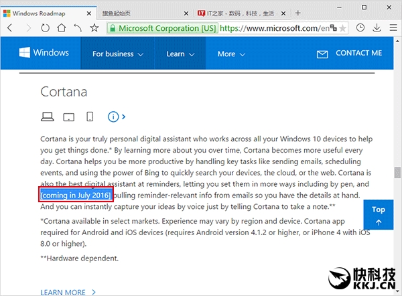402x296 pixels.
Task: Click the scrollbar up arrow
Action: (x=397, y=41)
